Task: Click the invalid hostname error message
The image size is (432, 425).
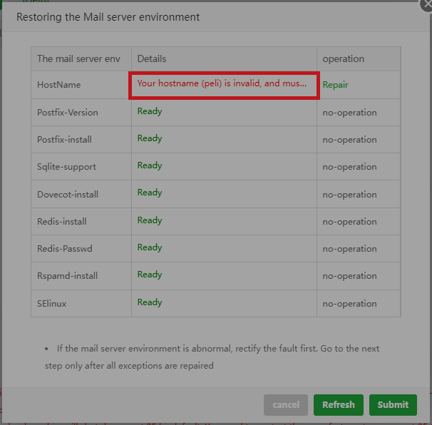Action: pyautogui.click(x=222, y=83)
